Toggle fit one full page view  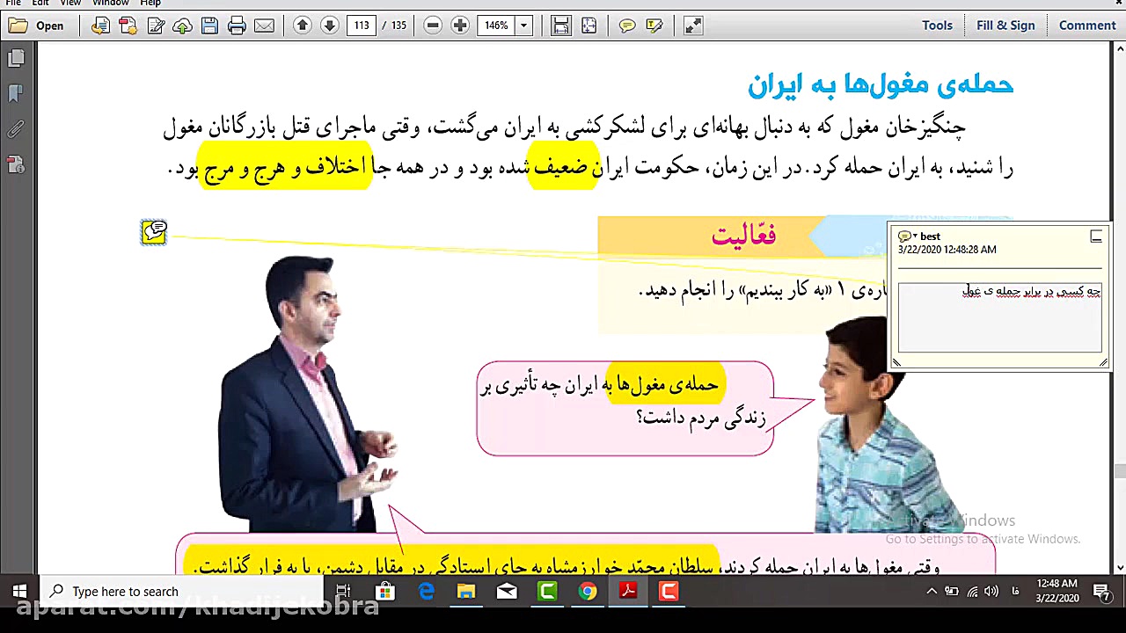(589, 25)
